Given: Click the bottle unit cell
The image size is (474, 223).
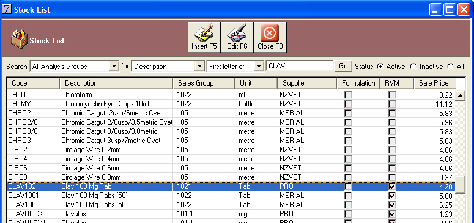Looking at the screenshot, I should click(x=256, y=104).
